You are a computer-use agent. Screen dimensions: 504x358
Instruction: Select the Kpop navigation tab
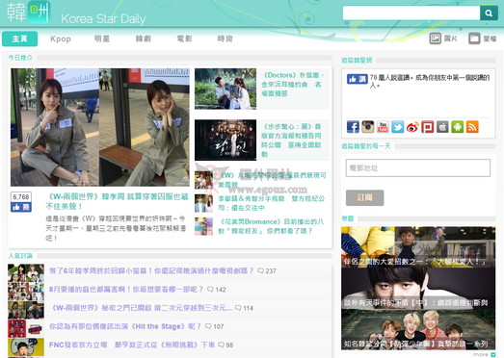[x=61, y=38]
